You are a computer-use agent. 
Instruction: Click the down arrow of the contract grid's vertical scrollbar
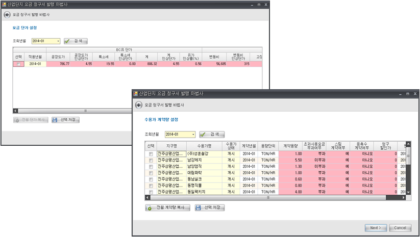coord(408,192)
